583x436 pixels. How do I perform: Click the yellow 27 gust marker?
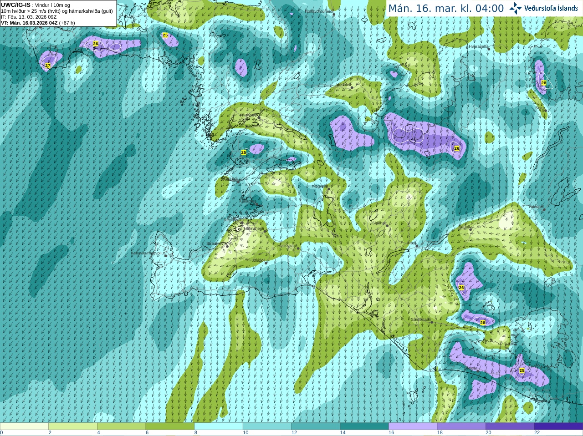pos(48,66)
